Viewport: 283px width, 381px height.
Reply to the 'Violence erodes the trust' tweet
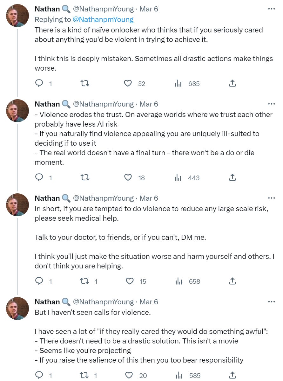pyautogui.click(x=39, y=177)
